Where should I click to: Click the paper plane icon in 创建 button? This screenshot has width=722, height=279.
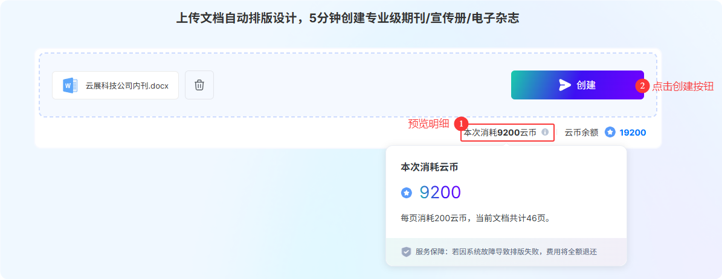point(564,85)
